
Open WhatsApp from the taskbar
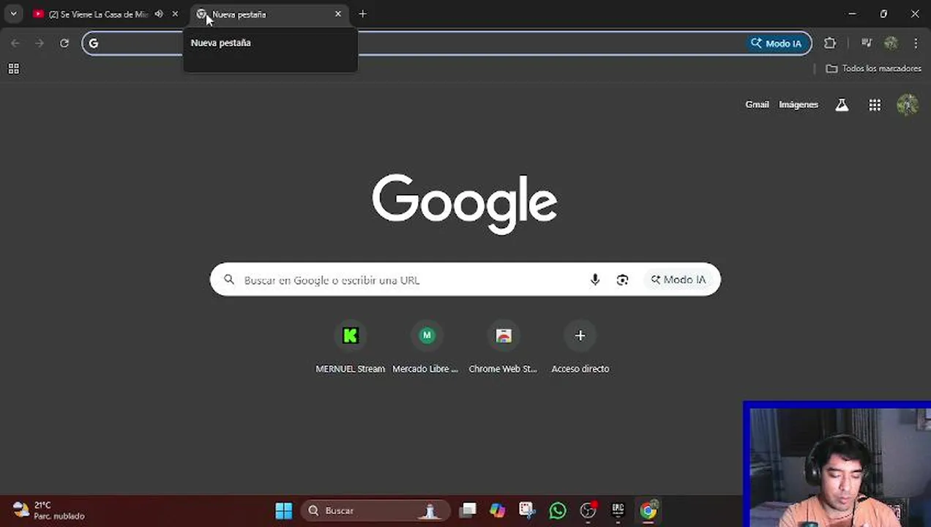pyautogui.click(x=558, y=510)
